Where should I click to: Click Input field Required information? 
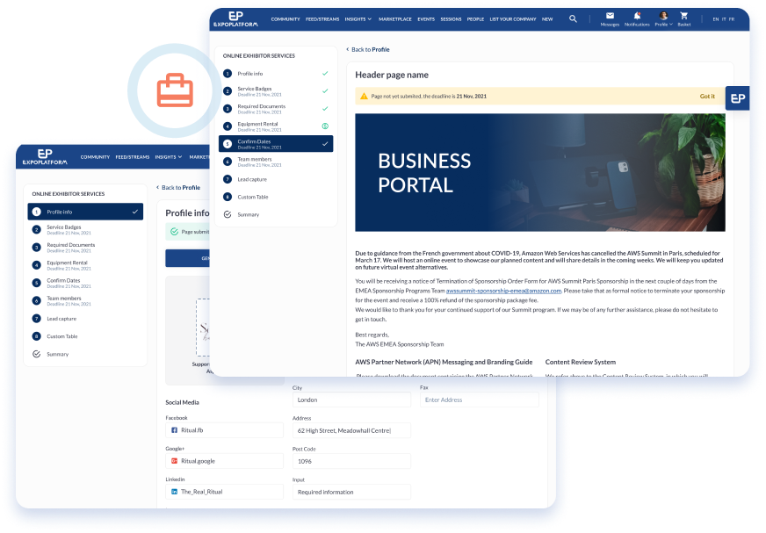coord(351,492)
